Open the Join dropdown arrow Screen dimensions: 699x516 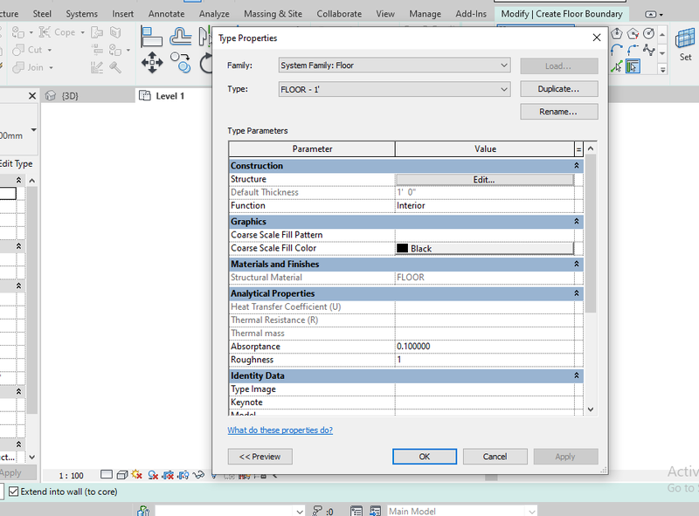tap(52, 68)
